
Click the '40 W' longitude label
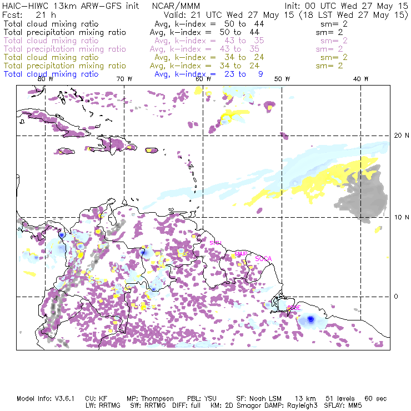point(360,79)
